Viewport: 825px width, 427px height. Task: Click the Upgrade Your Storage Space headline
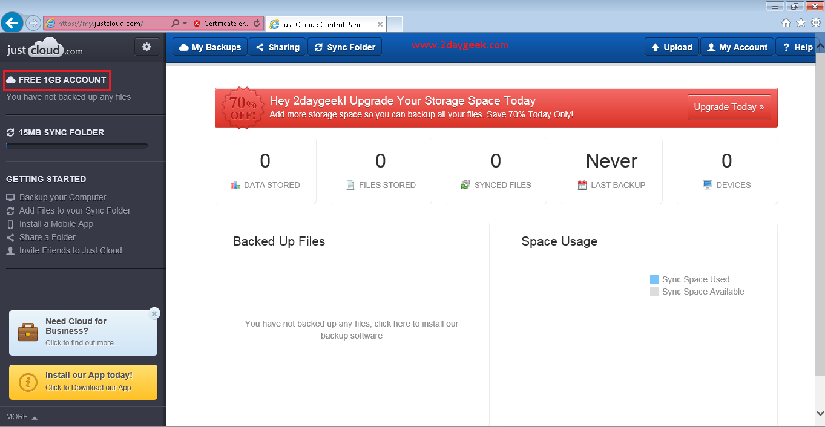[x=403, y=101]
